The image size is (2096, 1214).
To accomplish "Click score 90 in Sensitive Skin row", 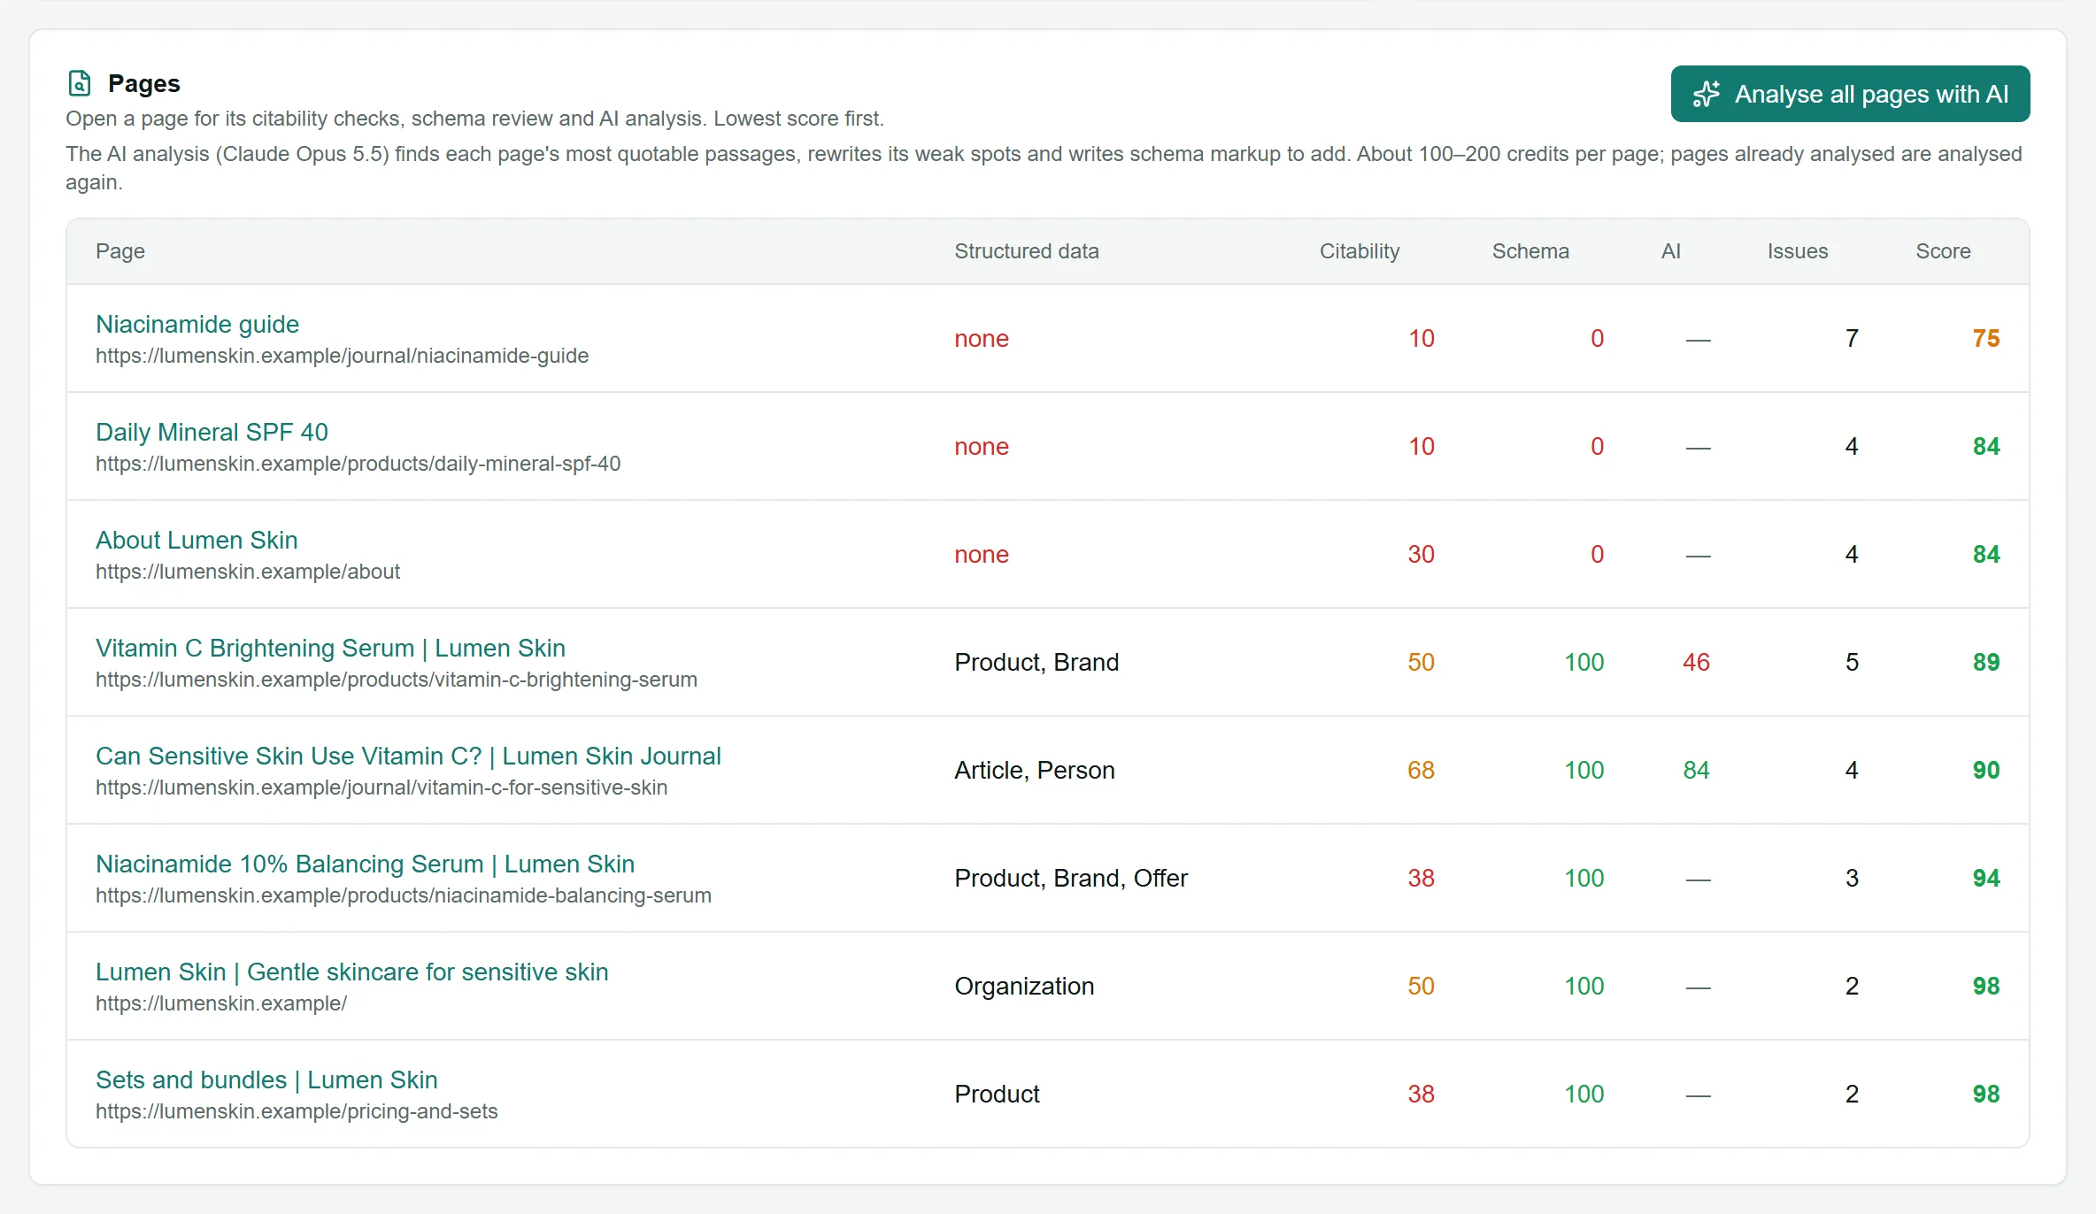I will pyautogui.click(x=1985, y=770).
